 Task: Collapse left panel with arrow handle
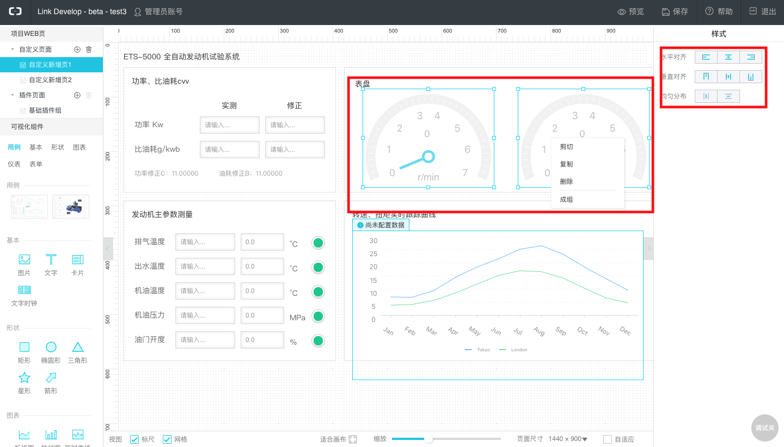(x=108, y=249)
